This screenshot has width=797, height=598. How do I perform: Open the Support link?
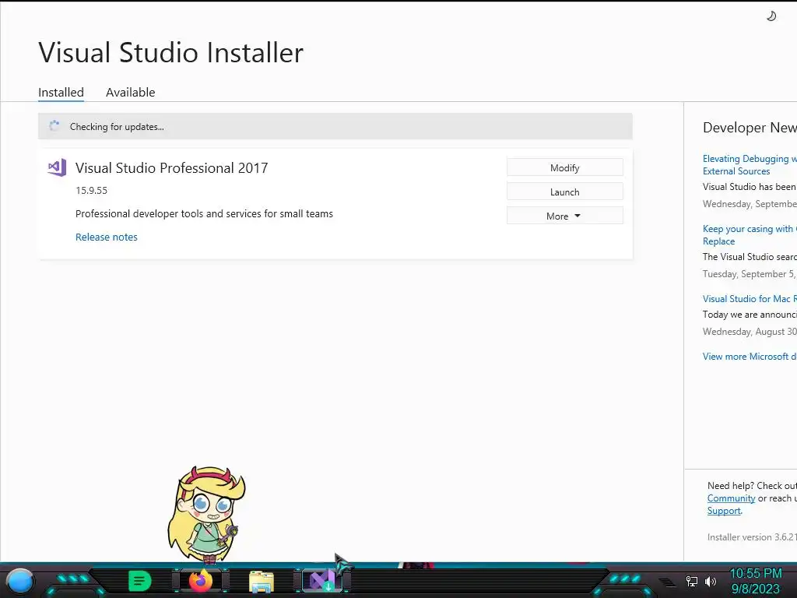(724, 511)
